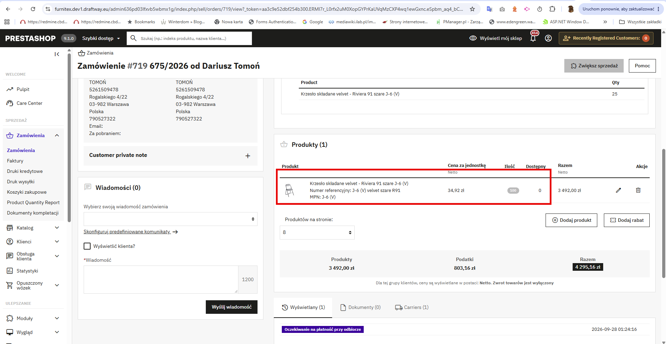Viewport: 666px width, 344px height.
Task: Expand Customer private note plus icon
Action: click(248, 156)
